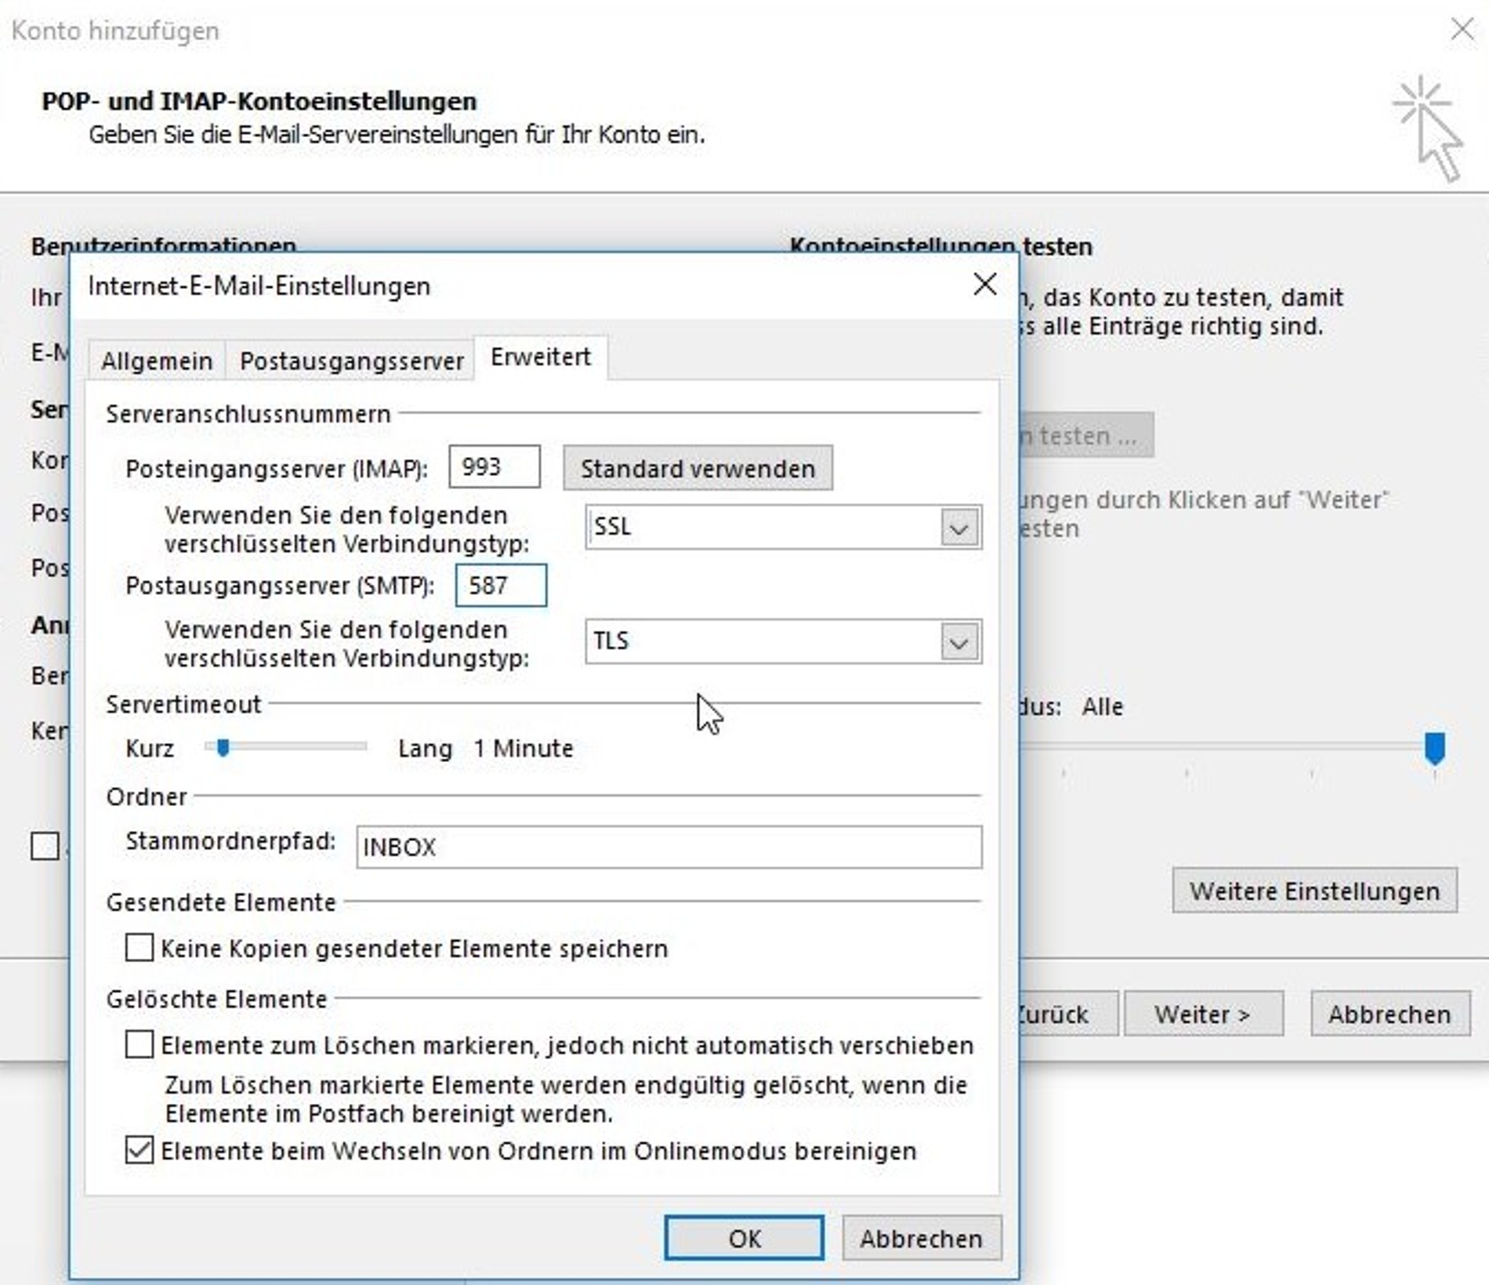Click the Standard verwenden button
The image size is (1489, 1285).
click(697, 468)
